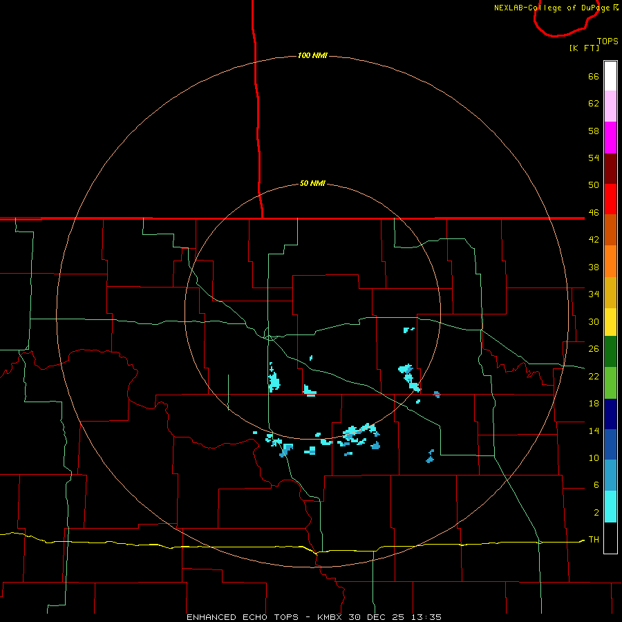
Task: Click the legend value 14
Action: [594, 431]
